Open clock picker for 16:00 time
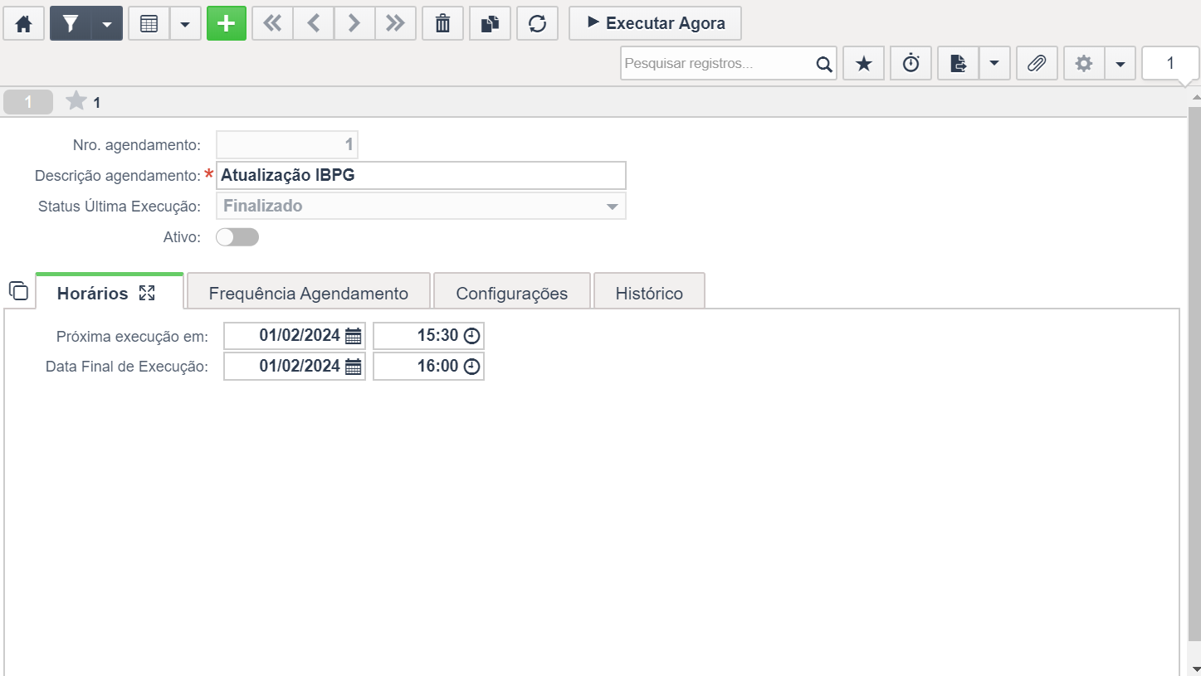The height and width of the screenshot is (676, 1201). (x=471, y=367)
